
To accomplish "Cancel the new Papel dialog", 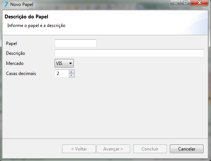I will [x=187, y=149].
